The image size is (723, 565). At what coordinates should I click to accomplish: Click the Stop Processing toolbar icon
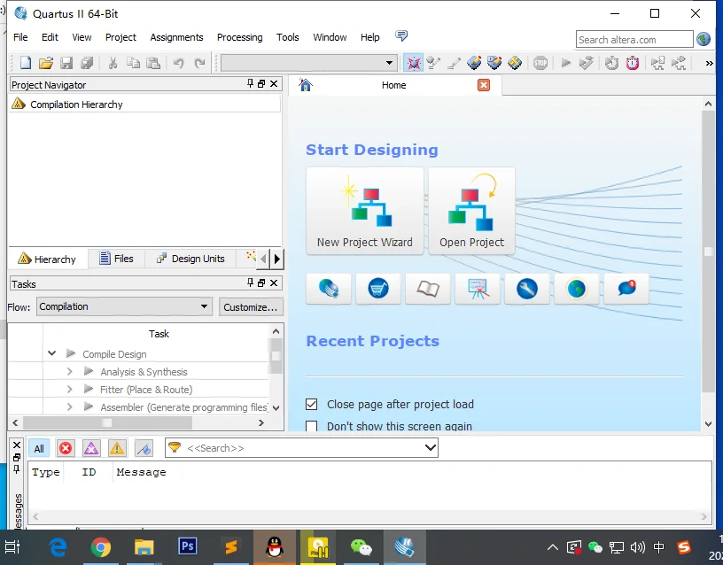pyautogui.click(x=540, y=63)
